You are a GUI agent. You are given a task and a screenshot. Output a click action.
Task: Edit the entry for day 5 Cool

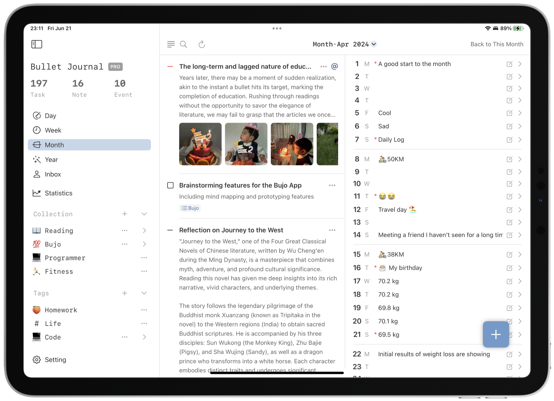pos(509,113)
